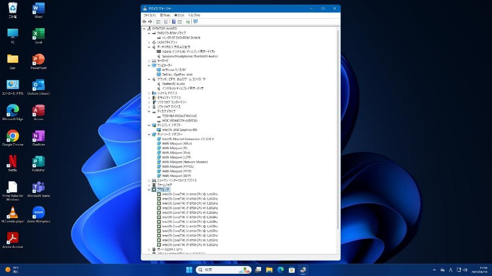Image resolution: width=492 pixels, height=276 pixels.
Task: Launch Google Chrome from the desktop
Action: pos(12,135)
